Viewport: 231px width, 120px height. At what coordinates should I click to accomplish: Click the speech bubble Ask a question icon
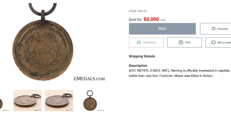pyautogui.click(x=213, y=43)
